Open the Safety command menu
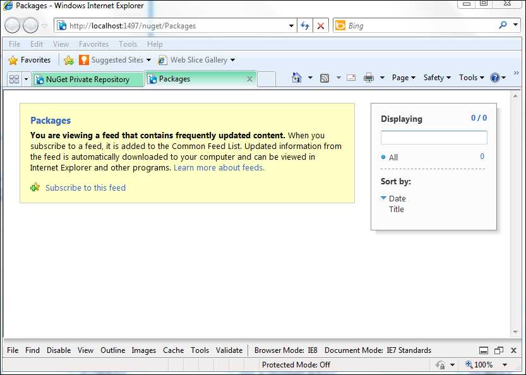Screen dimensions: 526x375 click(x=437, y=78)
